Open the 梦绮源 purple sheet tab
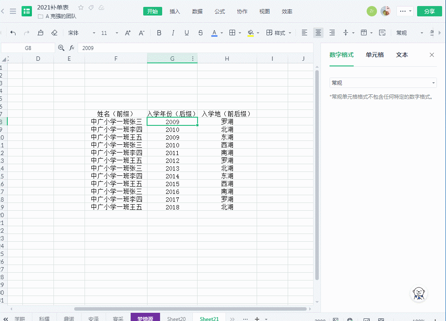 click(x=145, y=318)
